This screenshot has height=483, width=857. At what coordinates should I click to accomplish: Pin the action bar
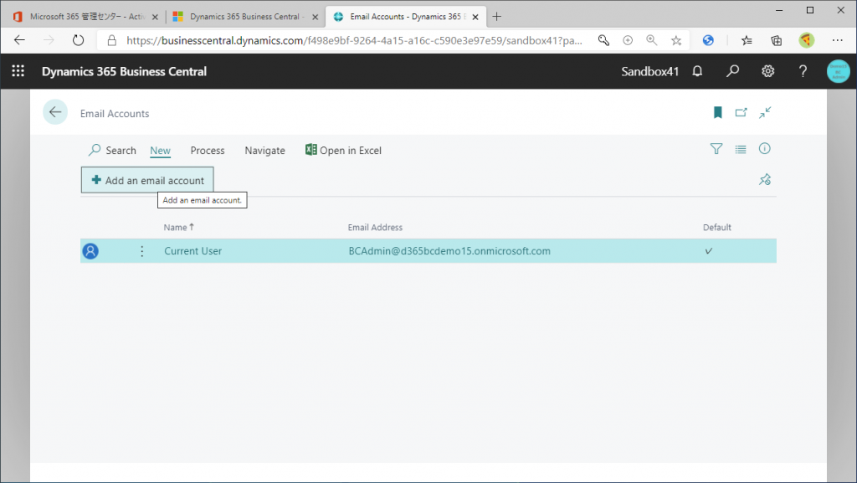coord(765,179)
